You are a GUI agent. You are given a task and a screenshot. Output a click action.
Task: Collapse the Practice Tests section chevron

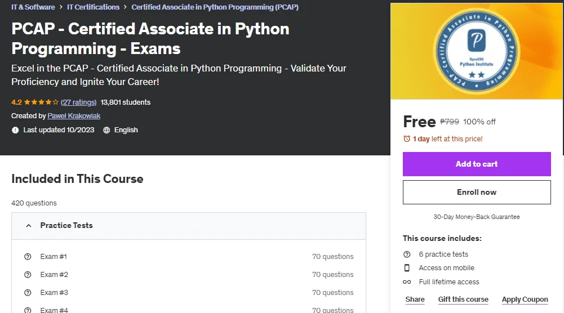29,226
